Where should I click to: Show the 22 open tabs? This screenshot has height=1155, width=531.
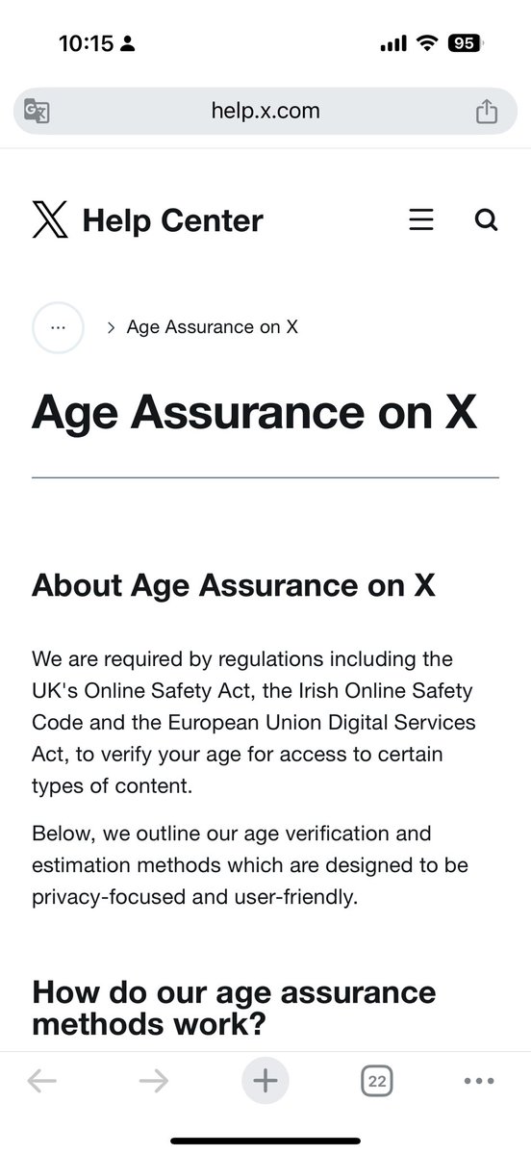[x=377, y=1081]
